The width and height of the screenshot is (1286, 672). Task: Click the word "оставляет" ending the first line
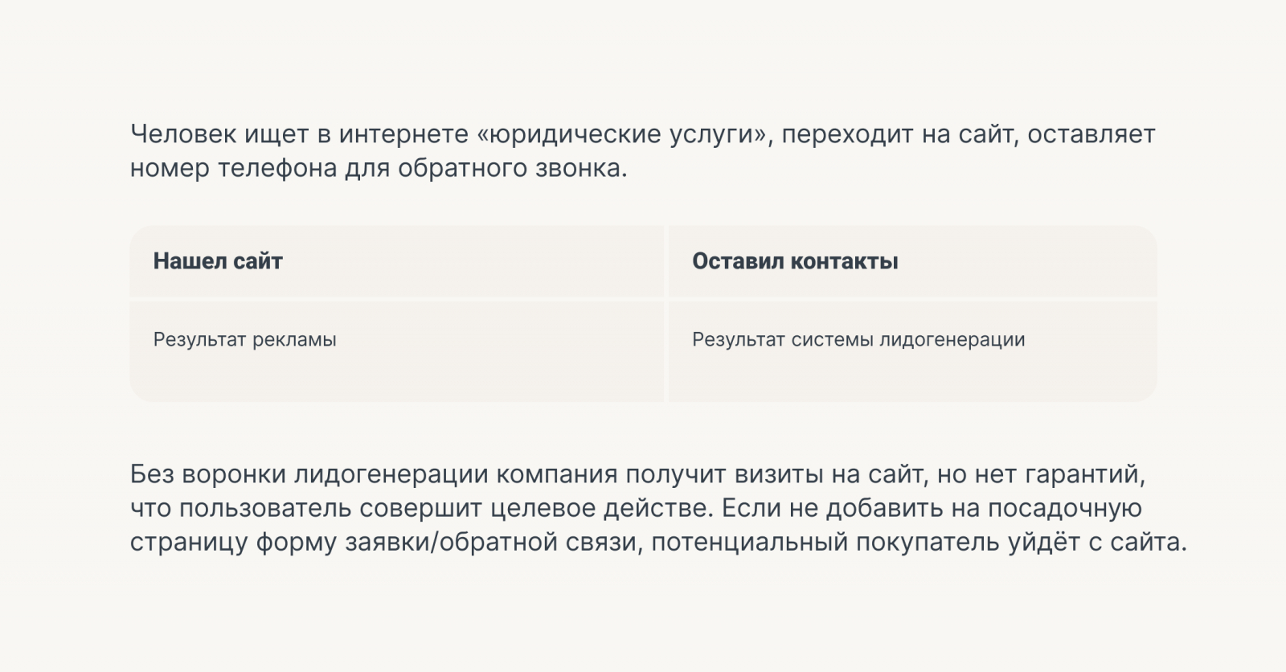point(1091,134)
